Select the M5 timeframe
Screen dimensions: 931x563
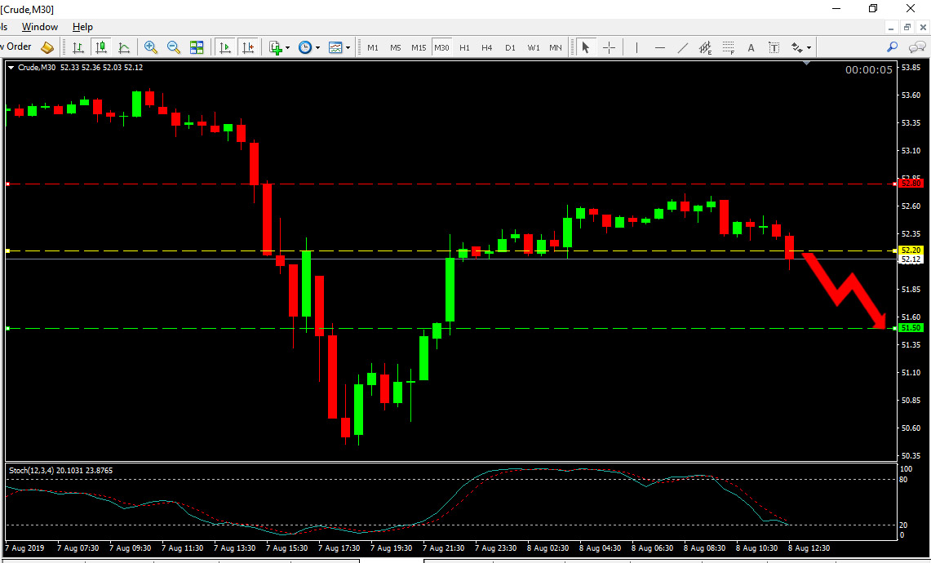coord(396,47)
